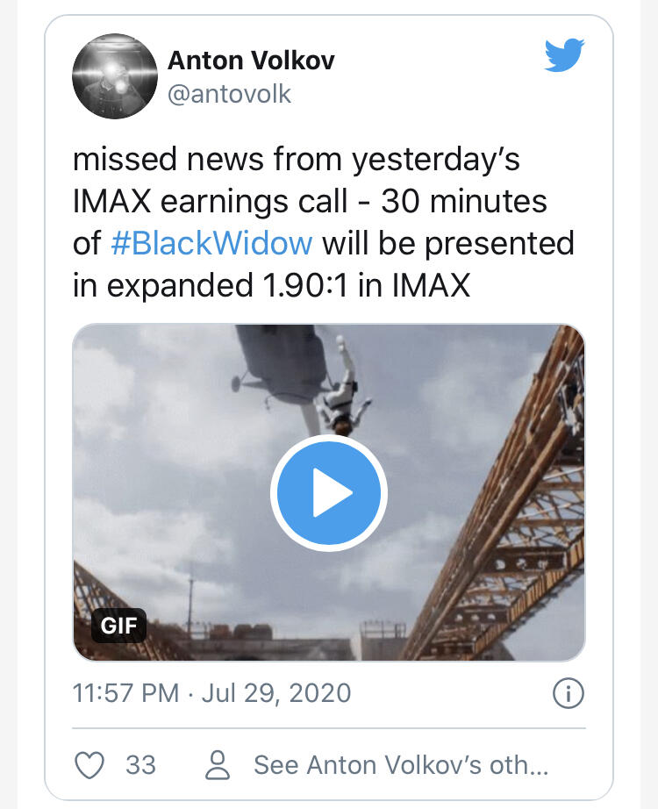Screen dimensions: 658x809
Task: Click the person silhouette icon
Action: pyautogui.click(x=217, y=765)
